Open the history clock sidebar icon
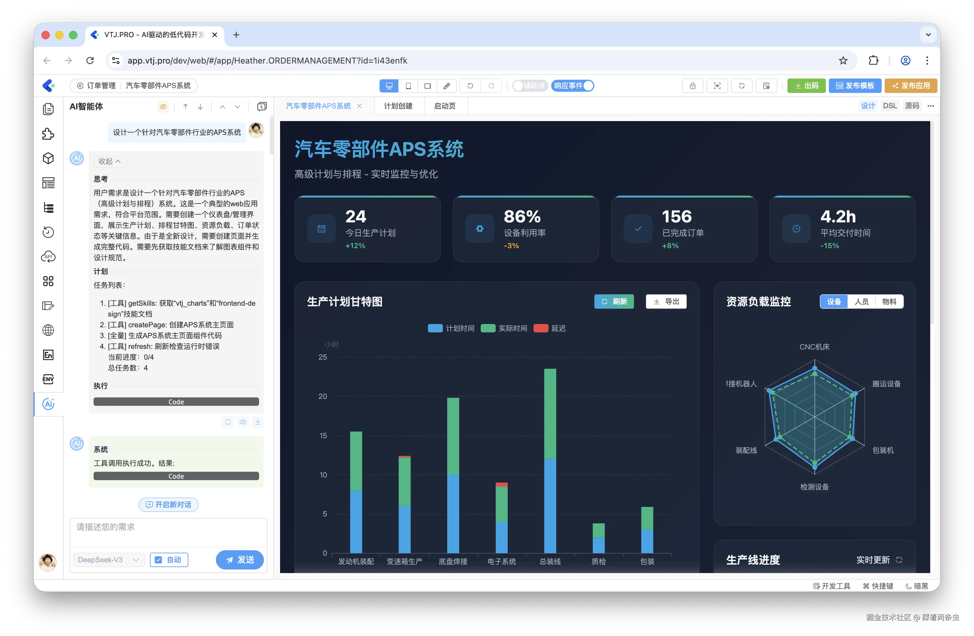The height and width of the screenshot is (636, 974). pyautogui.click(x=48, y=232)
